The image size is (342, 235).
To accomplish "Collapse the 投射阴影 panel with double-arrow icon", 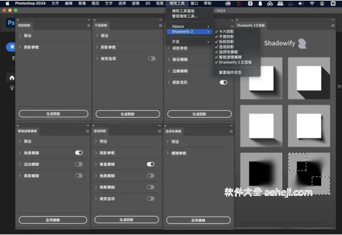I will pyautogui.click(x=89, y=20).
